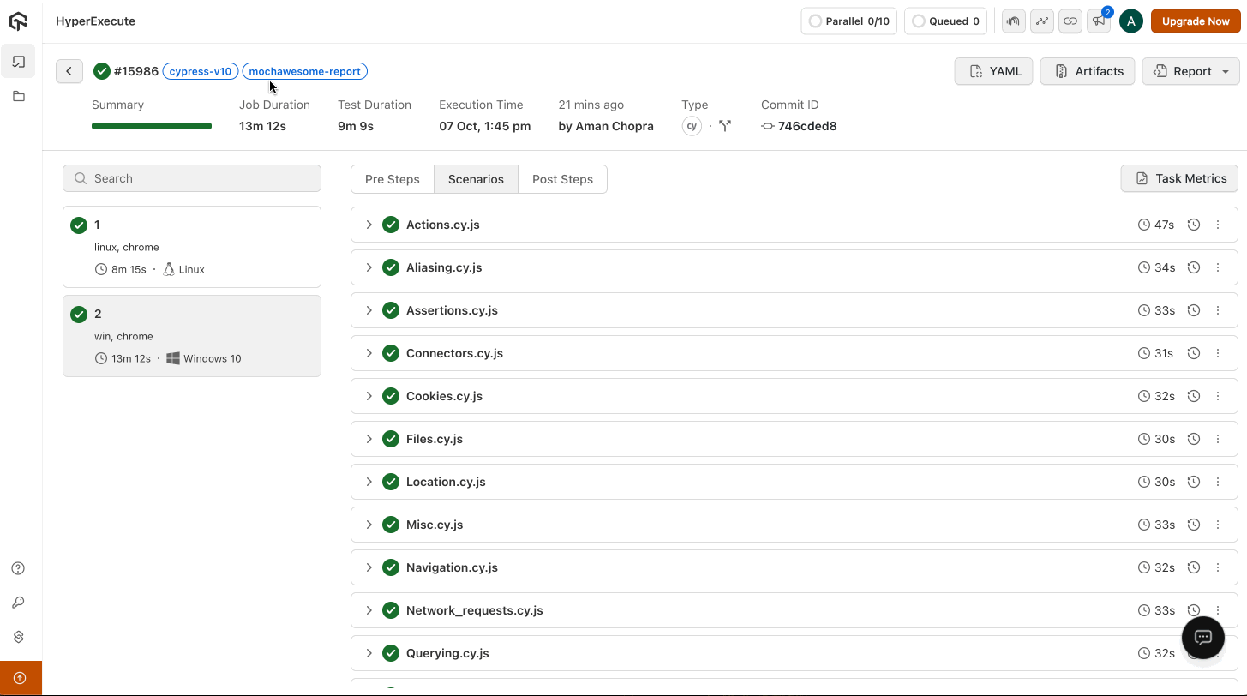This screenshot has width=1247, height=696.
Task: Open the Artifacts button
Action: [1088, 71]
